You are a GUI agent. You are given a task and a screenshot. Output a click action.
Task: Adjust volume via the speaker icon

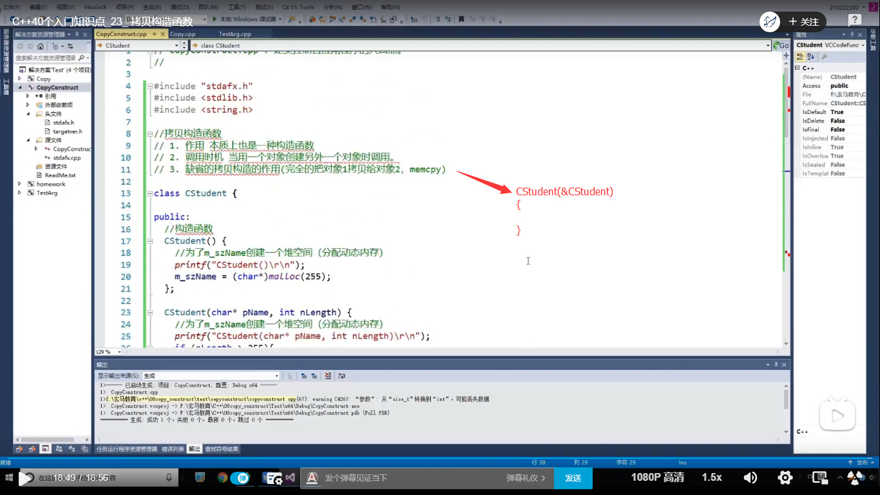click(x=751, y=478)
